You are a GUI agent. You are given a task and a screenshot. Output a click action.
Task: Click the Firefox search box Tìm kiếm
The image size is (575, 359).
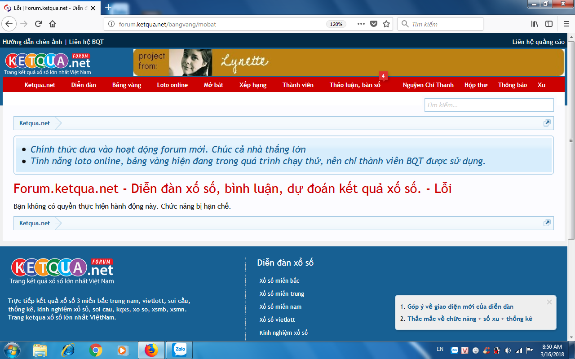coord(440,24)
